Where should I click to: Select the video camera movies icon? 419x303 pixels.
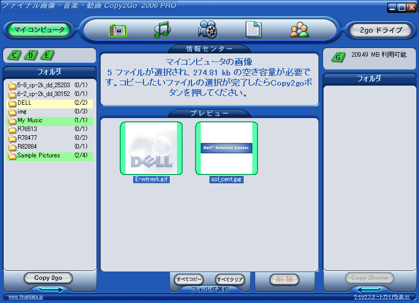coord(207,29)
